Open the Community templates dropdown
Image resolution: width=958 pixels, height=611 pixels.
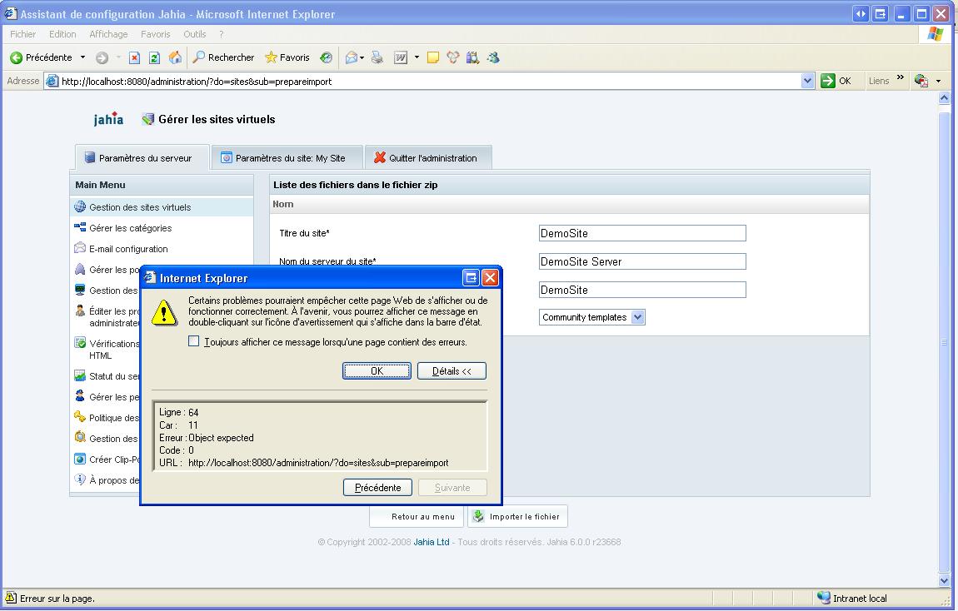pyautogui.click(x=591, y=317)
